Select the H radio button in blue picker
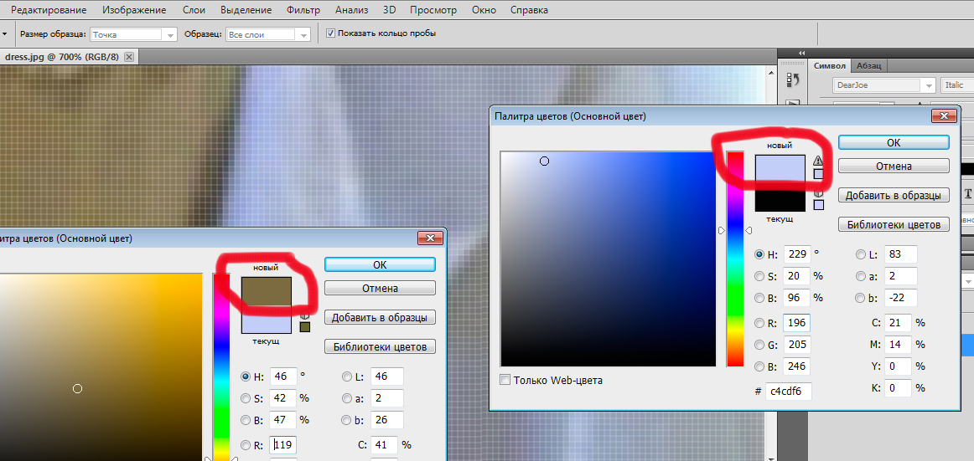Viewport: 974px width, 461px height. pos(759,254)
